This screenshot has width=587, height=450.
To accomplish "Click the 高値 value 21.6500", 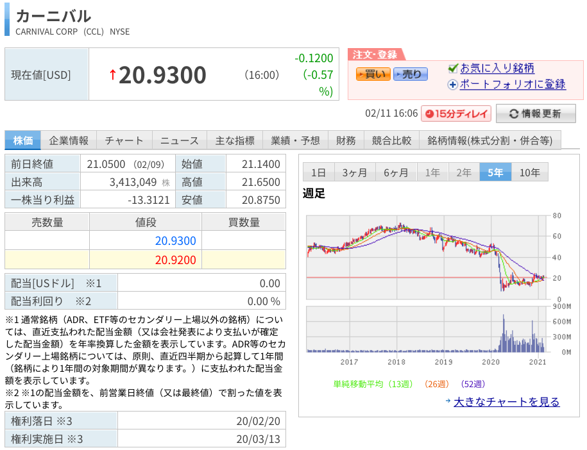I will pos(261,182).
